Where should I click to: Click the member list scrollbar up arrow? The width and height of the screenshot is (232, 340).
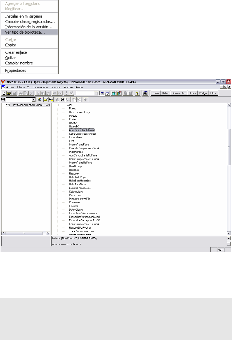click(229, 105)
